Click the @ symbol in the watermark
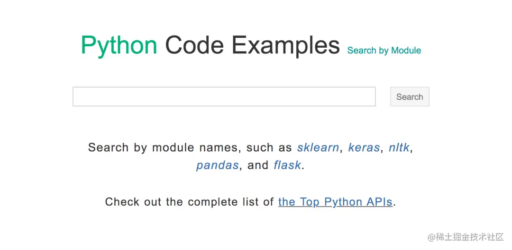Screen dimensions: 512x250 [431, 237]
